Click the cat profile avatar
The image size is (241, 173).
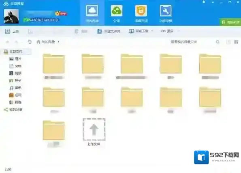[x=11, y=17]
